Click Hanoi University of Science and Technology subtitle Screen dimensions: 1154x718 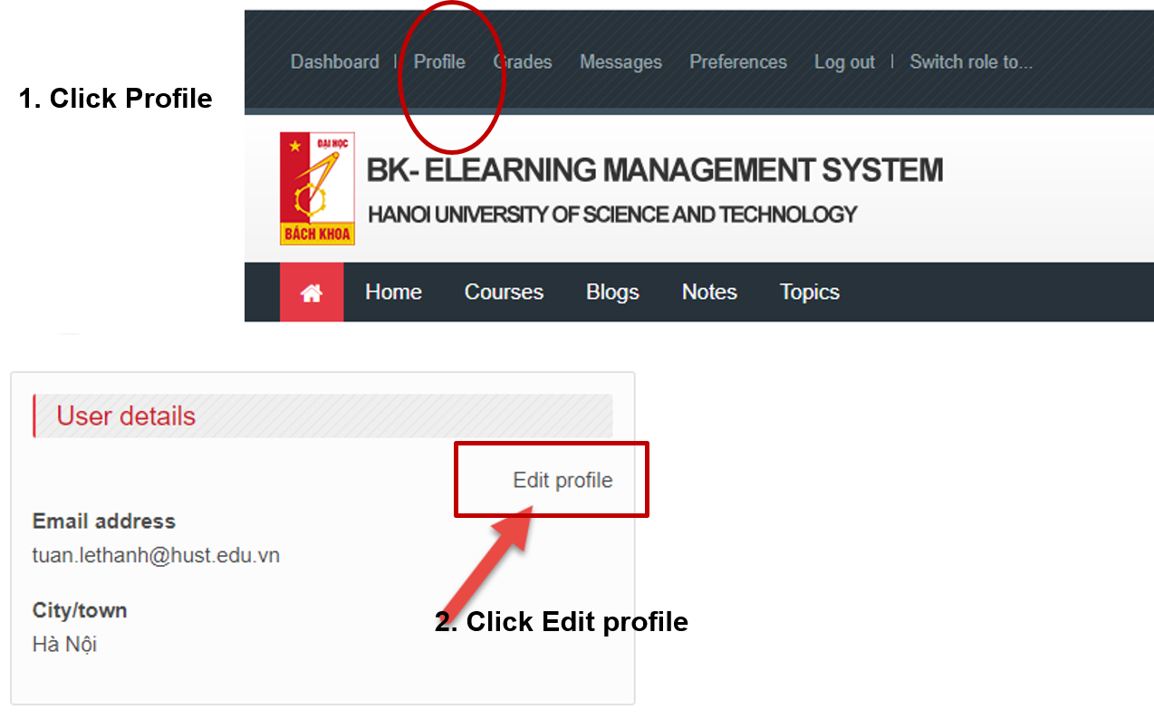tap(612, 215)
